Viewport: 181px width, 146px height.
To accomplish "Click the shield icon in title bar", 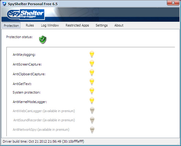I will 4,4.
